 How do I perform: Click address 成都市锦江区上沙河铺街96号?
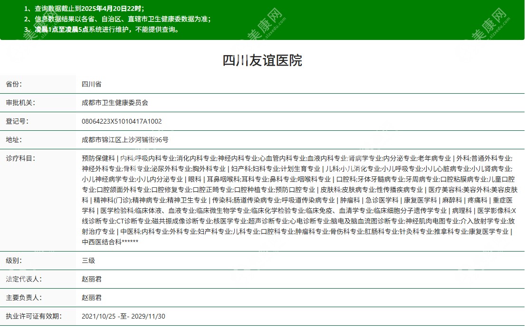coord(125,140)
